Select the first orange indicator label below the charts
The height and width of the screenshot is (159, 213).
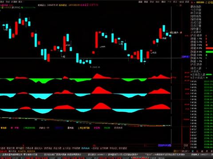point(4,128)
